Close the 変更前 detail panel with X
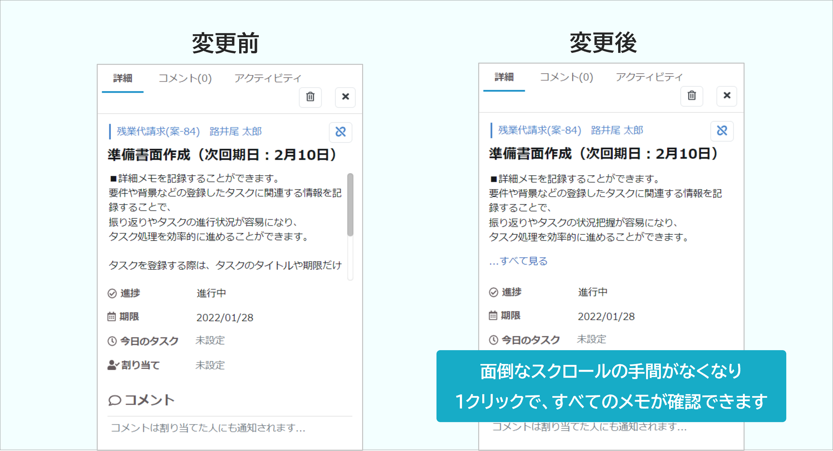This screenshot has width=833, height=451. (x=345, y=97)
